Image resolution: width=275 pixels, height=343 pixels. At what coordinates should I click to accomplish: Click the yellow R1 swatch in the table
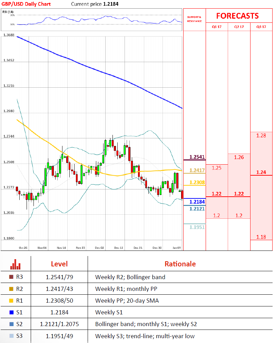click(x=11, y=301)
